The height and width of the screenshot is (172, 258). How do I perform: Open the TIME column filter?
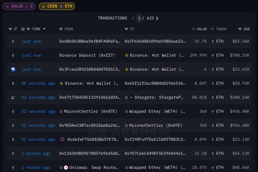pyautogui.click(x=28, y=29)
